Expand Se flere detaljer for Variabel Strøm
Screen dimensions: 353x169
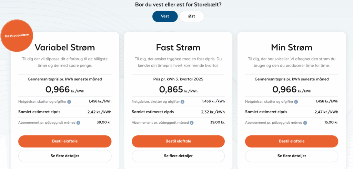(x=65, y=156)
